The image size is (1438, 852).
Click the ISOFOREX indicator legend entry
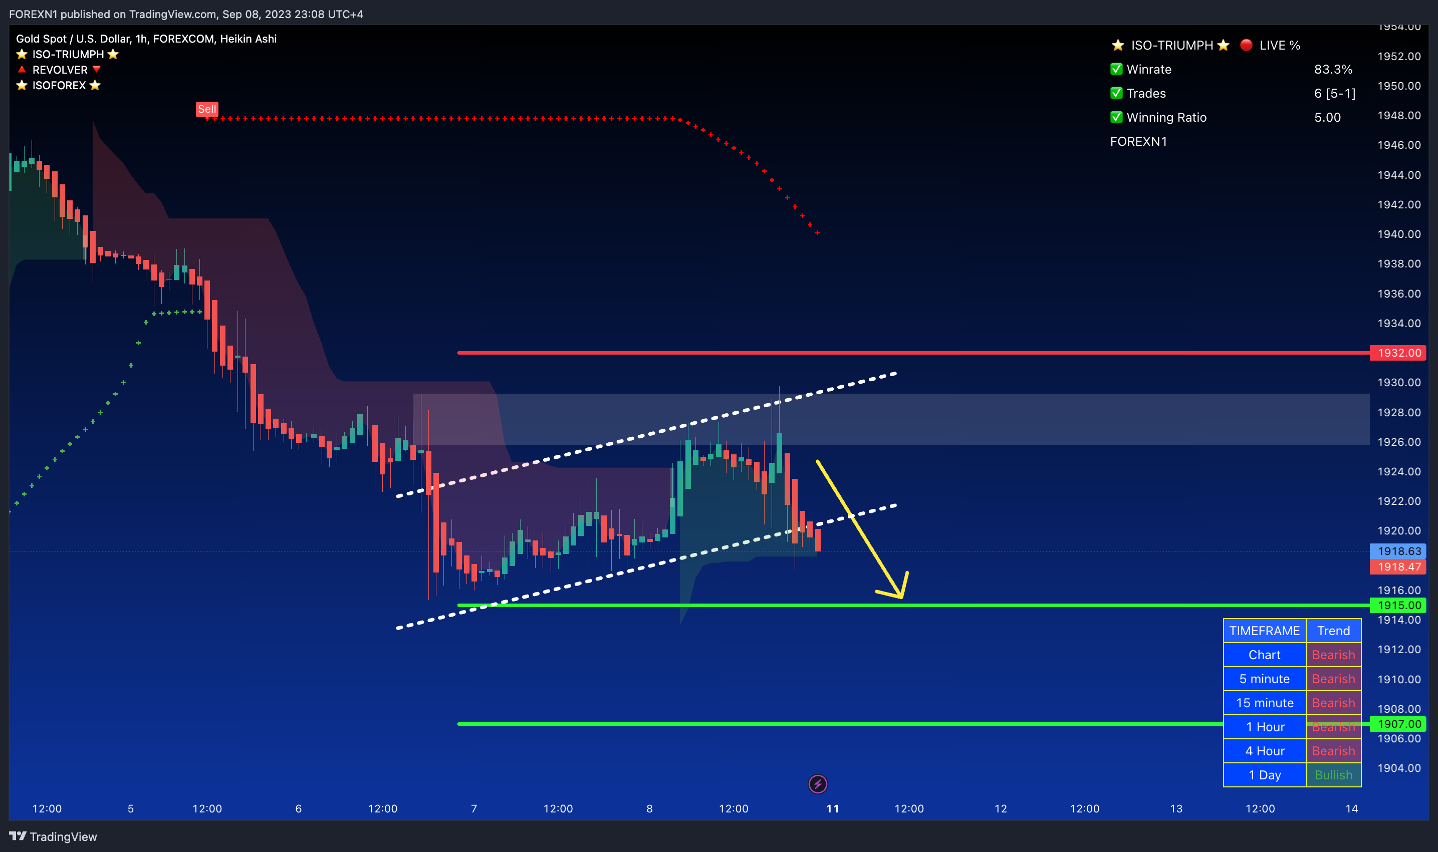tap(59, 85)
